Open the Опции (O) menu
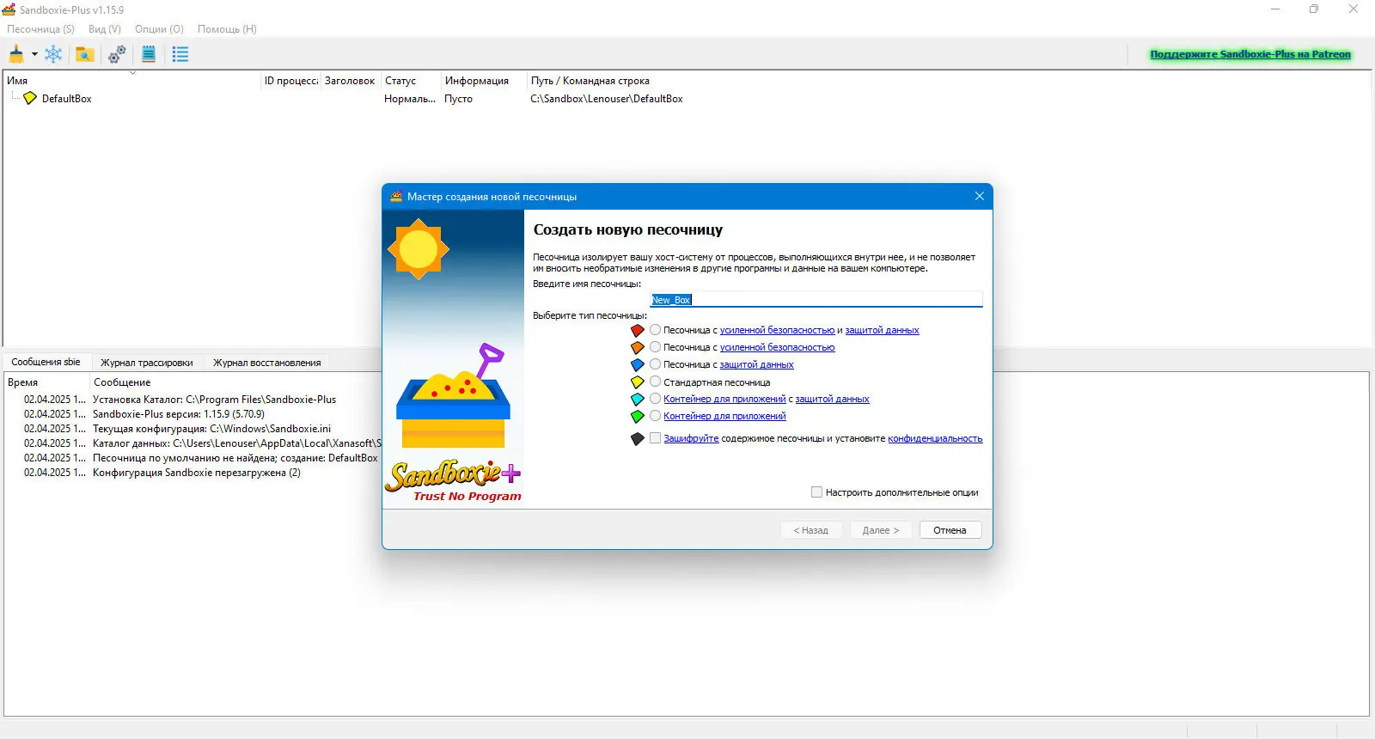 point(159,28)
